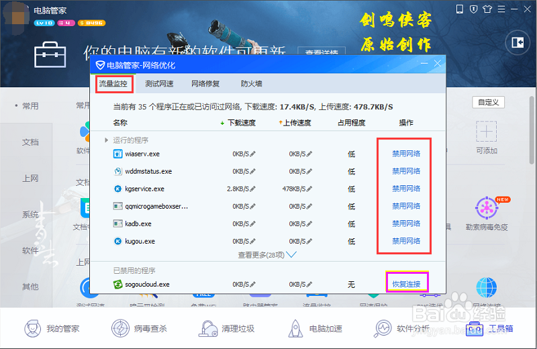Open 电脑加速 in bottom bar

(315, 328)
